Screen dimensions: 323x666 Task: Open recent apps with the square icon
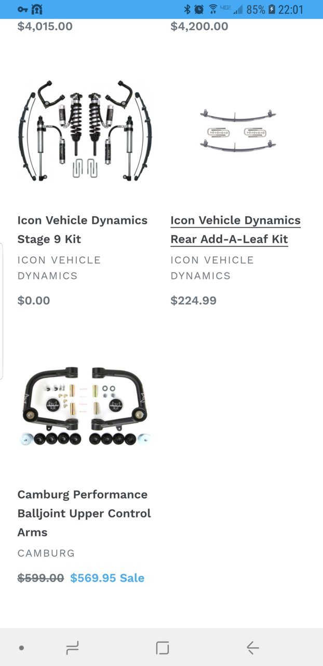click(163, 648)
